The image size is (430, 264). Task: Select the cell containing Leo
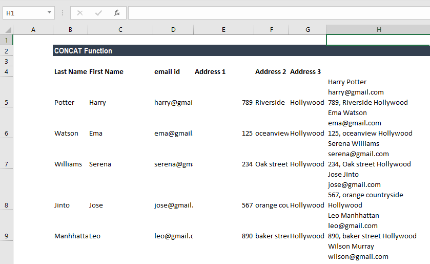tap(120, 226)
